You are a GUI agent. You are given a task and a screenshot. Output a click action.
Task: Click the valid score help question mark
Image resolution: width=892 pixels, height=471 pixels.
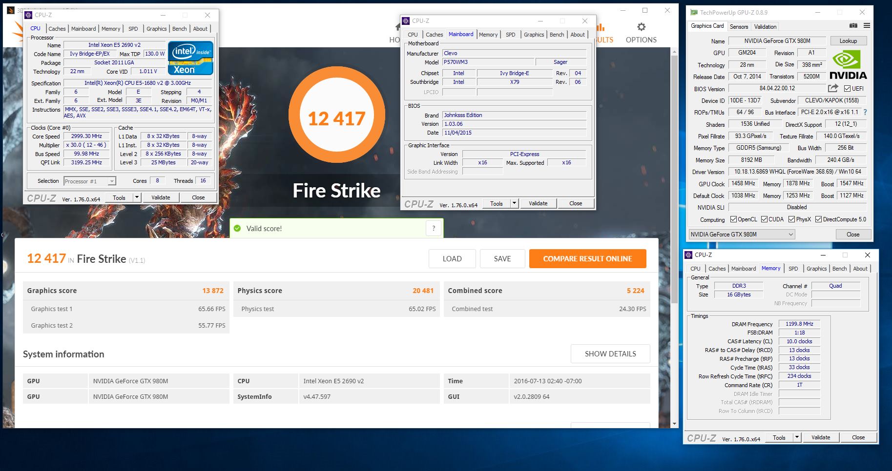(x=434, y=228)
